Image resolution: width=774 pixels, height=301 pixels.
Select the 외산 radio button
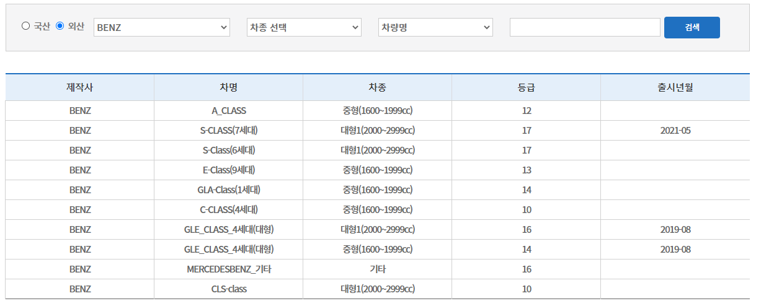(60, 26)
